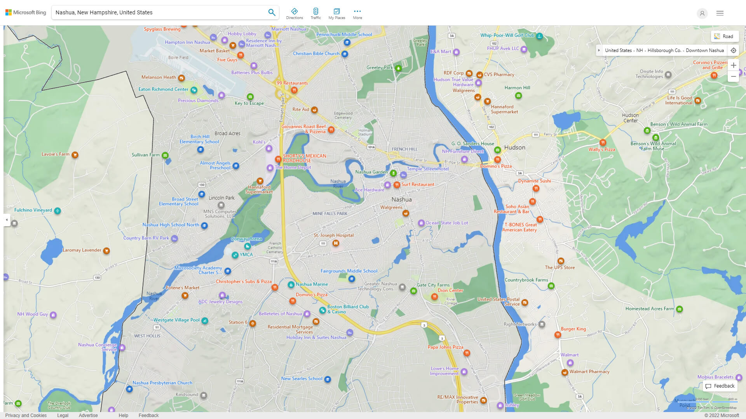746x419 pixels.
Task: Select the Surf Restaurant pin
Action: click(x=397, y=185)
